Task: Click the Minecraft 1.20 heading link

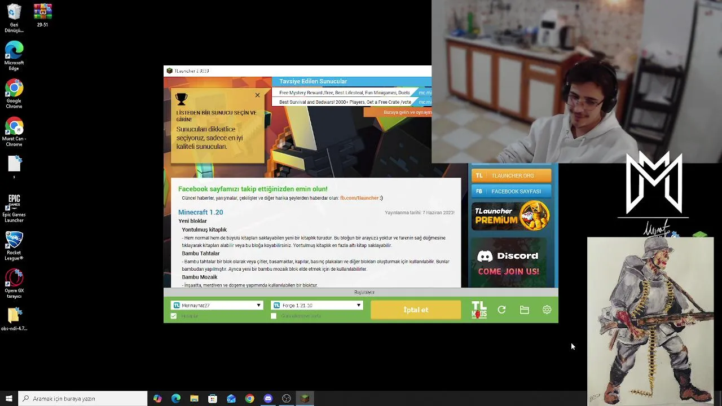Action: [x=200, y=212]
